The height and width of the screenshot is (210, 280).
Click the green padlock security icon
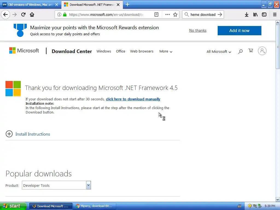click(x=65, y=14)
